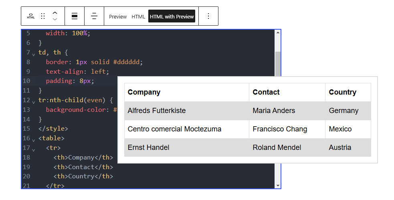394x200 pixels.
Task: Collapse the td, th rule at line 7
Action: 34,54
